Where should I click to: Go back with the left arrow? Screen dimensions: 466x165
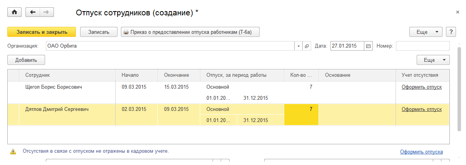tap(33, 12)
